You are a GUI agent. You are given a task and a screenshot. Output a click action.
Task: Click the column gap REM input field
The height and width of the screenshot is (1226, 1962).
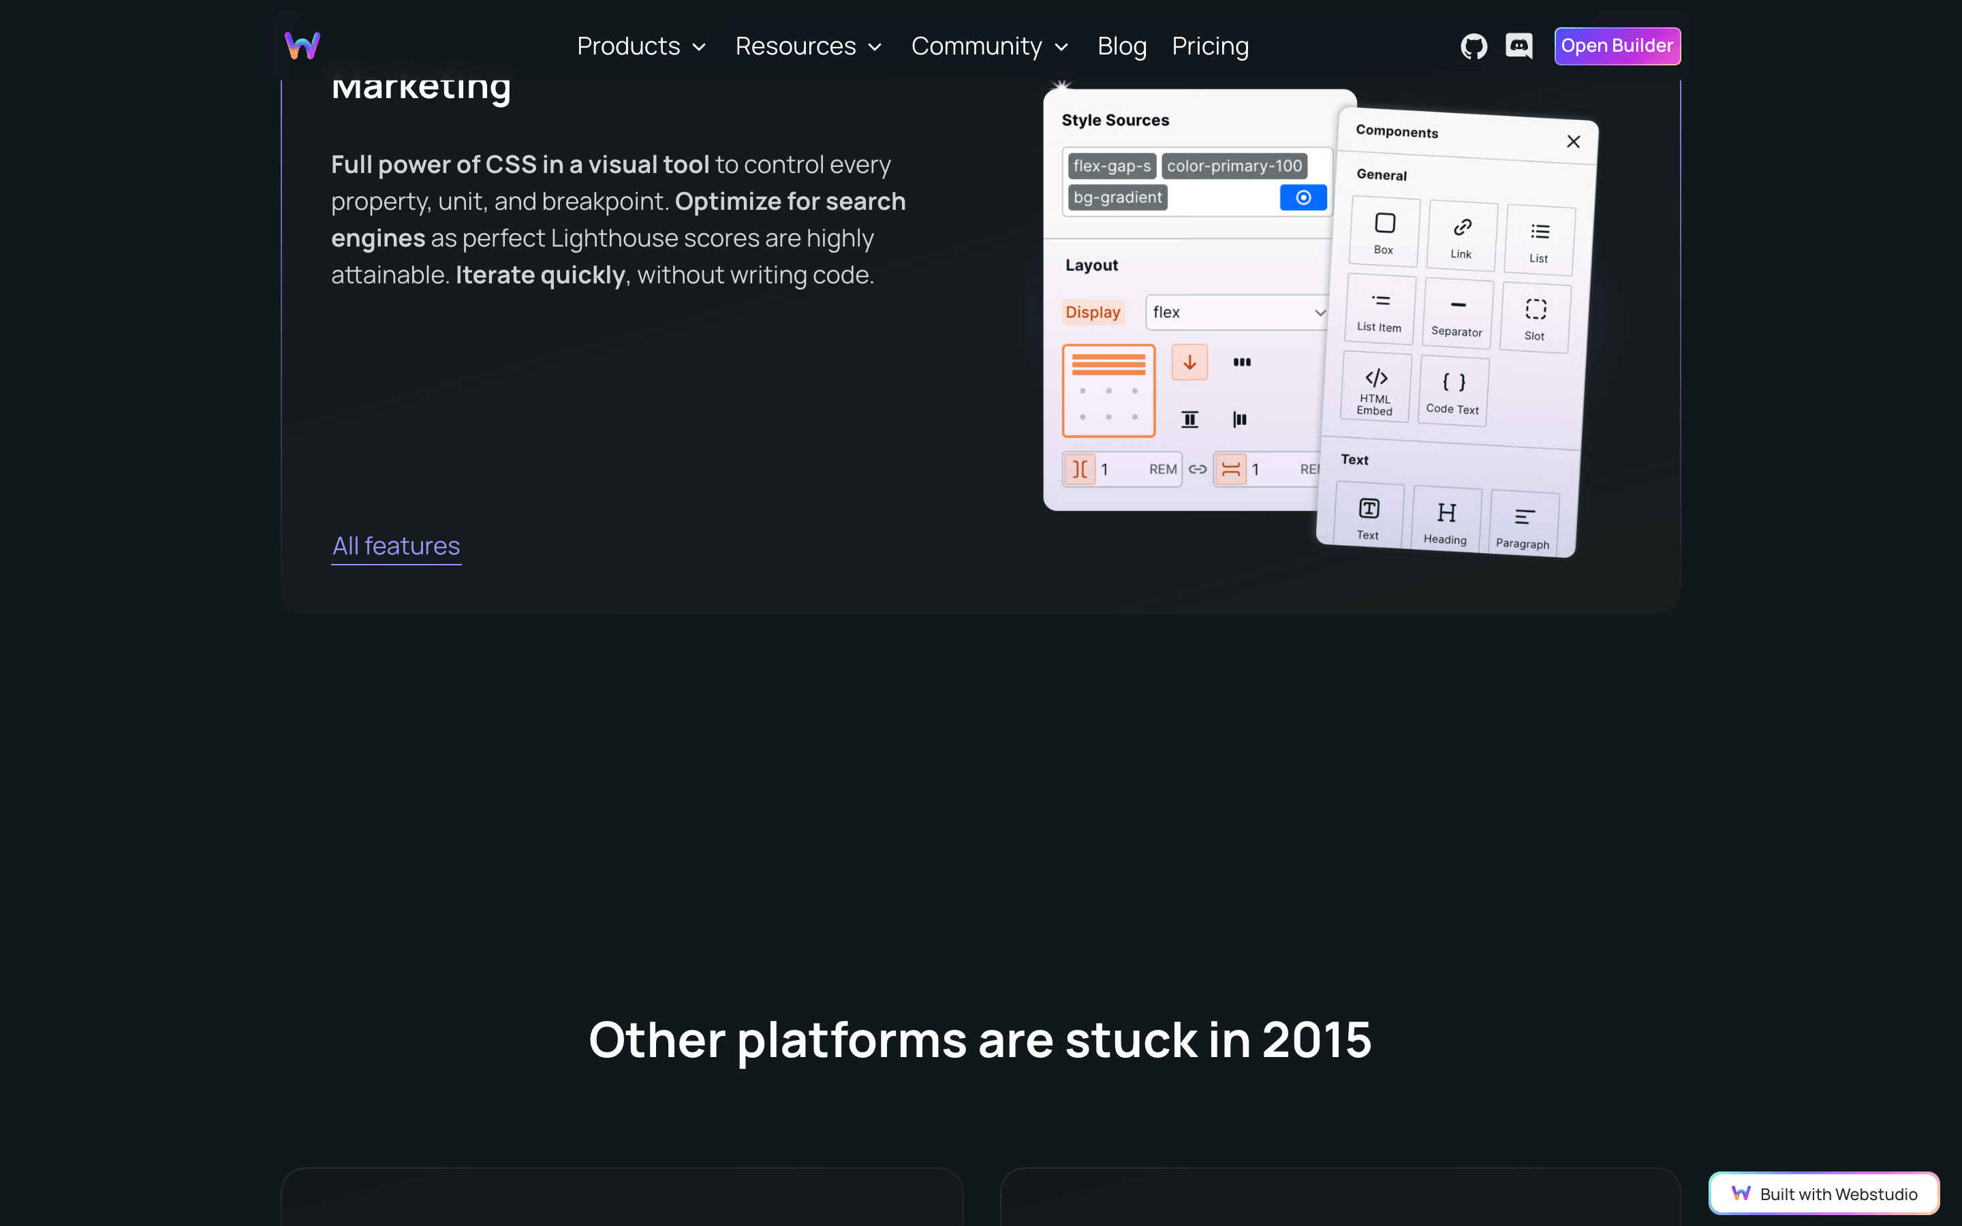click(x=1123, y=469)
